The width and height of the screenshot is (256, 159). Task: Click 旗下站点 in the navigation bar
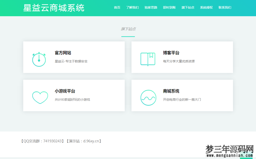click(188, 7)
